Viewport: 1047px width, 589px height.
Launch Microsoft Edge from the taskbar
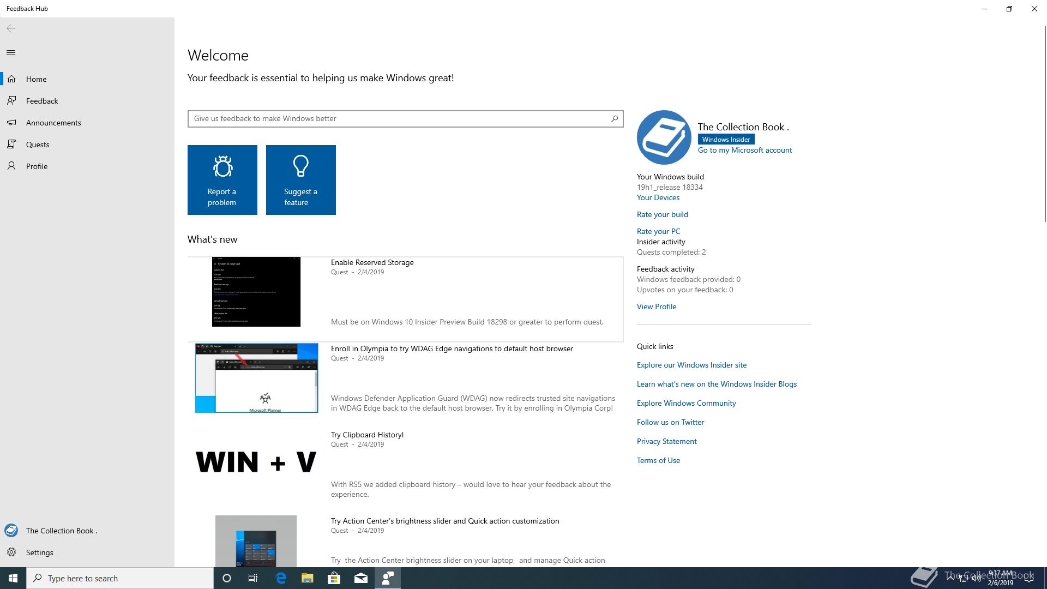[281, 578]
